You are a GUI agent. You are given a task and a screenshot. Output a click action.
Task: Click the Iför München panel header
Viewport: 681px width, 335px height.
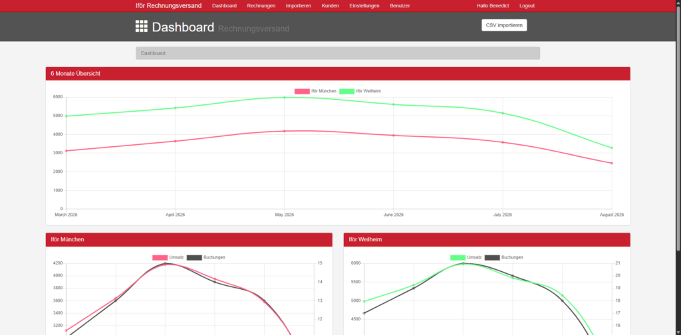click(189, 239)
